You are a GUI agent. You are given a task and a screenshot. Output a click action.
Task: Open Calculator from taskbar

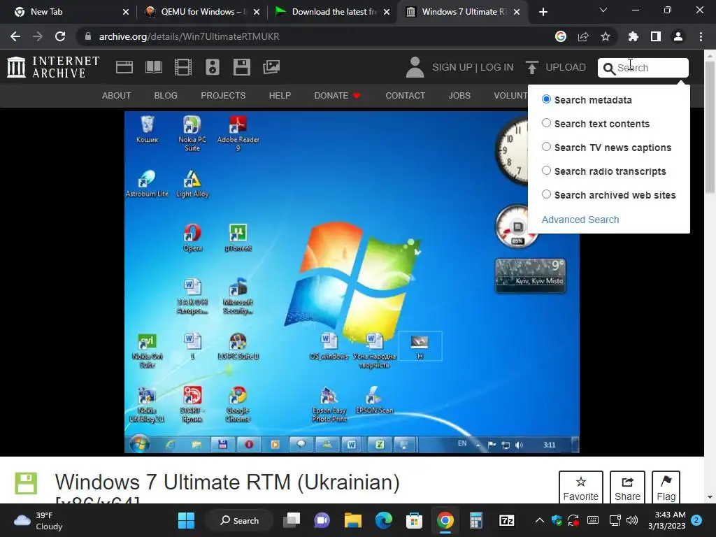475,520
